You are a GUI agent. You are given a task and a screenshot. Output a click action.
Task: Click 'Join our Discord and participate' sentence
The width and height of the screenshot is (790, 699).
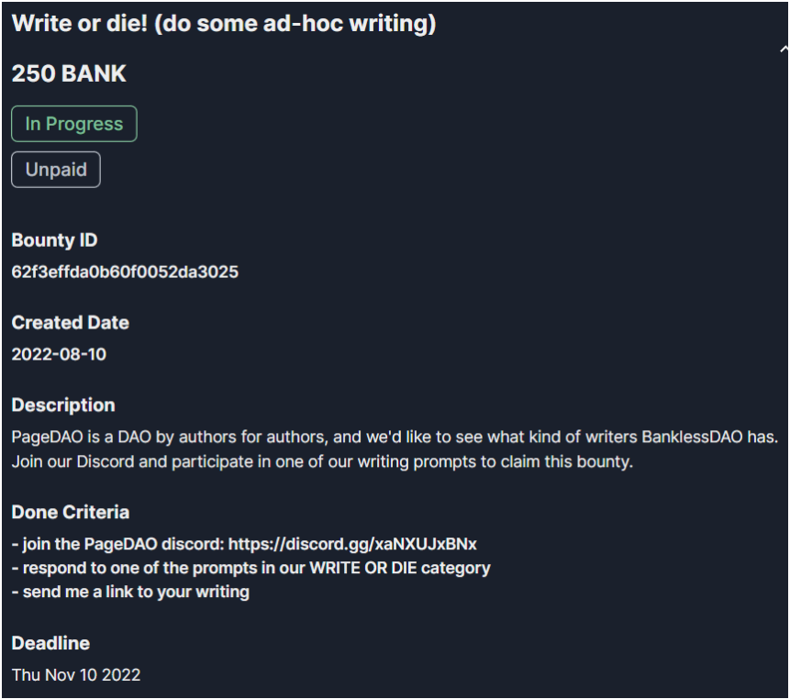pyautogui.click(x=322, y=461)
